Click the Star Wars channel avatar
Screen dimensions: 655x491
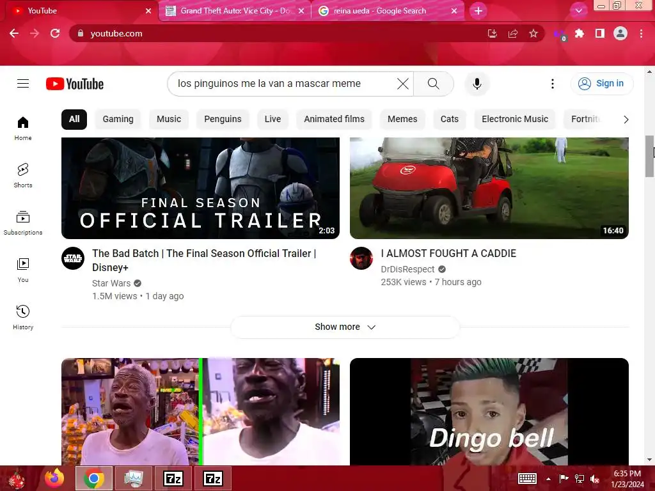click(x=73, y=258)
